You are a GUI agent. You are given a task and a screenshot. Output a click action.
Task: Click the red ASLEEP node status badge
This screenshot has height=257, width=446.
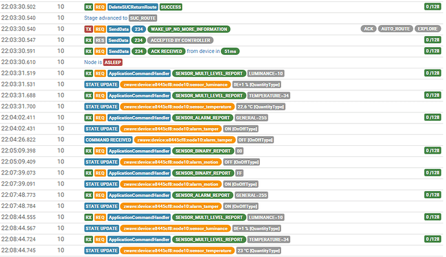click(x=113, y=62)
